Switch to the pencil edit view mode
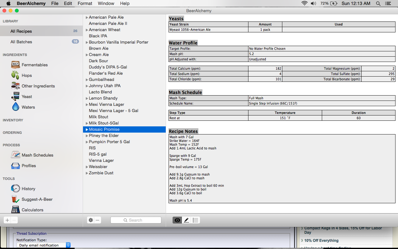The height and width of the screenshot is (249, 398). [x=186, y=220]
